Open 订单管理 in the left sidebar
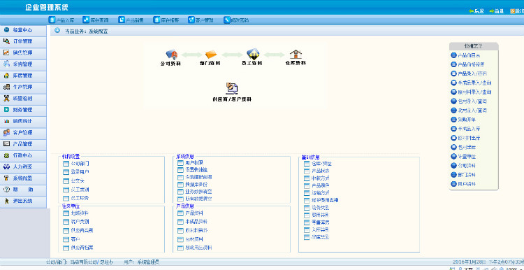The height and width of the screenshot is (270, 524). click(23, 41)
